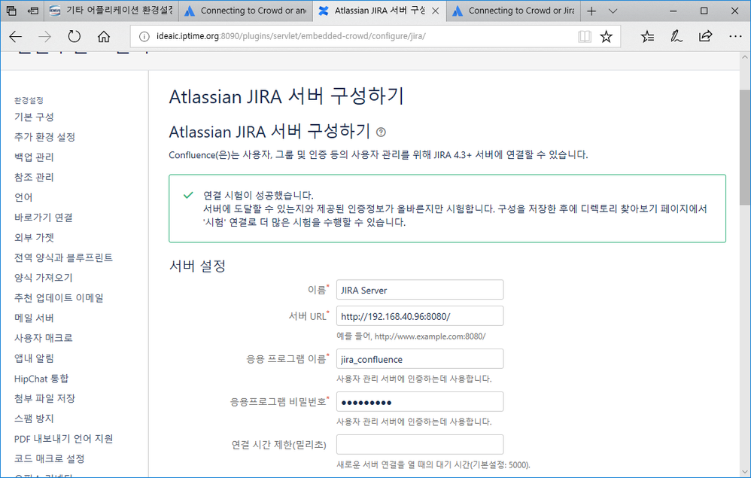Open Settings and more with the ellipsis
Viewport: 751px width, 478px height.
point(734,35)
